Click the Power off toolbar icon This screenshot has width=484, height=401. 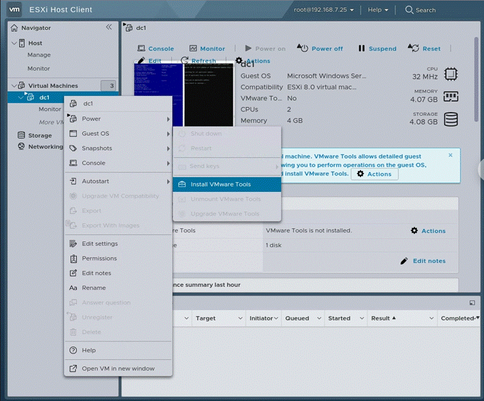[303, 48]
